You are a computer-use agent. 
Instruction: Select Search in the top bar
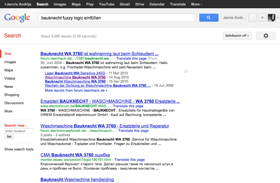[x=42, y=4]
